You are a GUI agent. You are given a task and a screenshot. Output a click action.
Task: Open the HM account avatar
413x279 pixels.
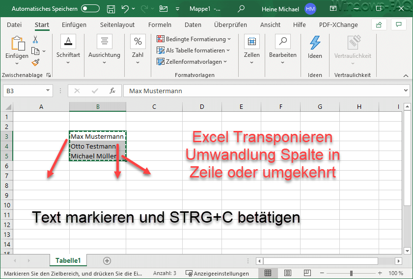coord(310,9)
